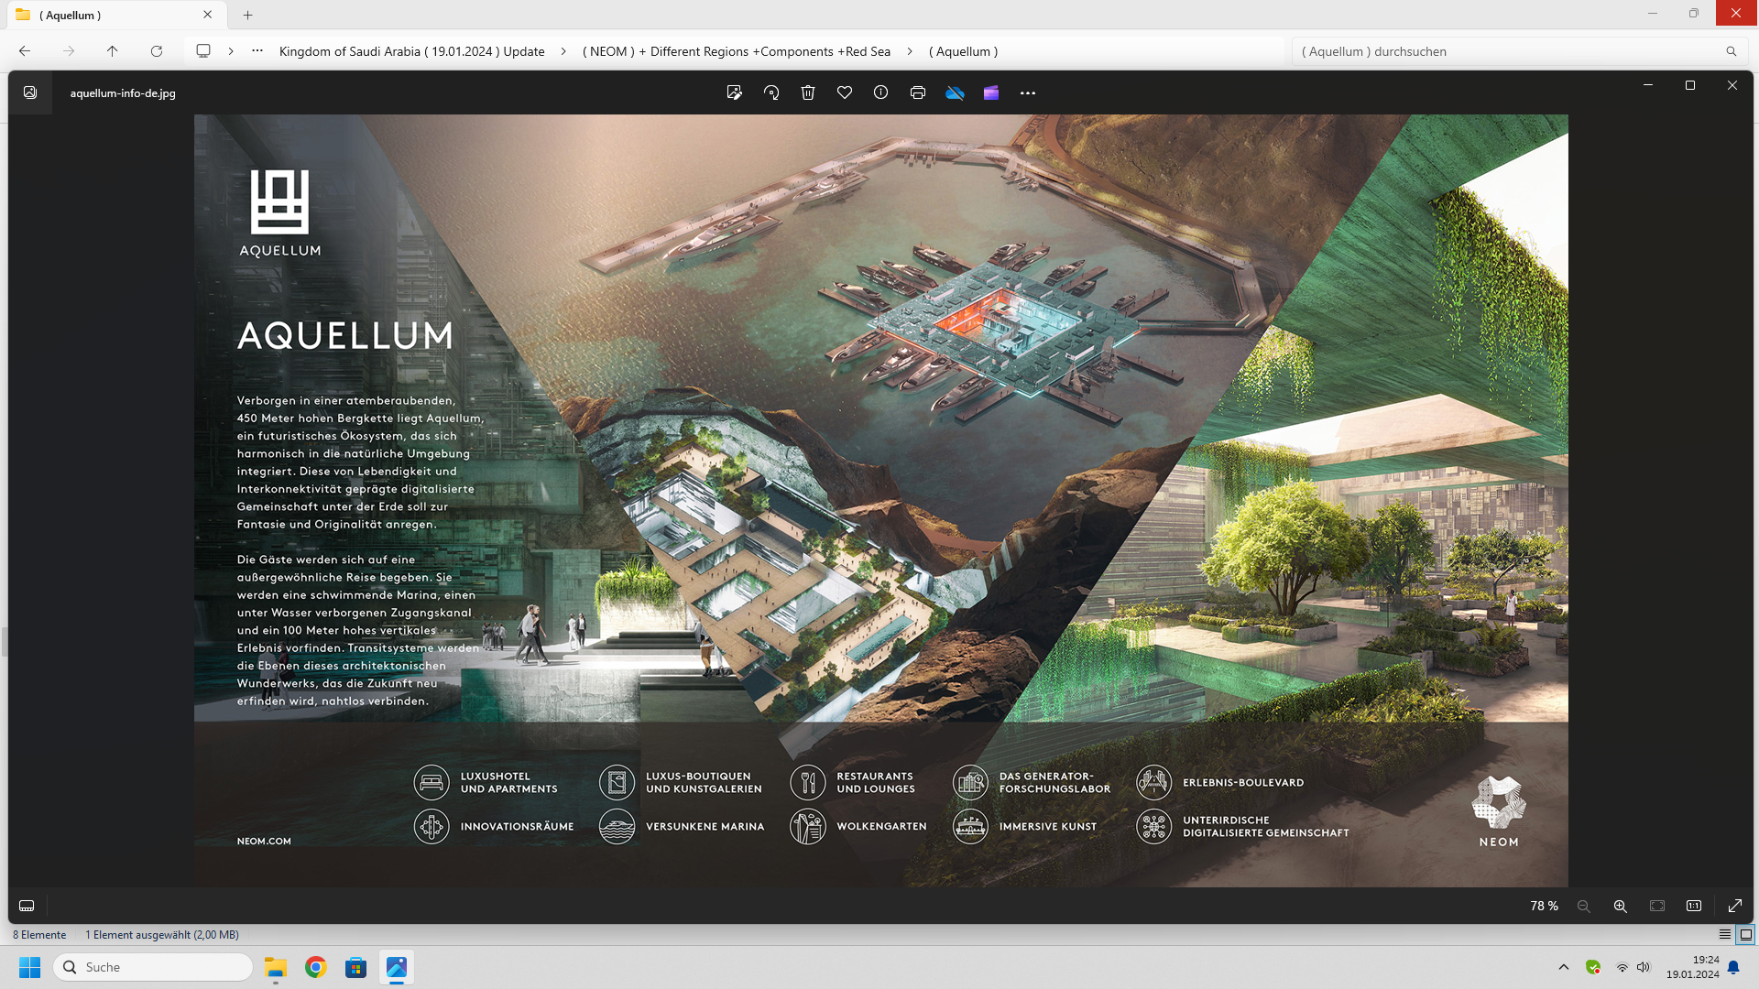Open File Explorer from the taskbar

276,967
